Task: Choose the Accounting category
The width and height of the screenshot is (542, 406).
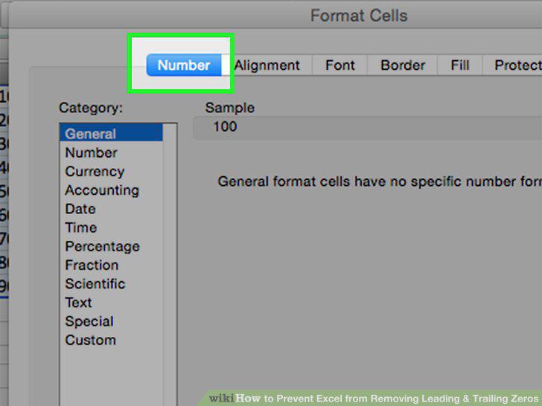Action: pyautogui.click(x=112, y=190)
